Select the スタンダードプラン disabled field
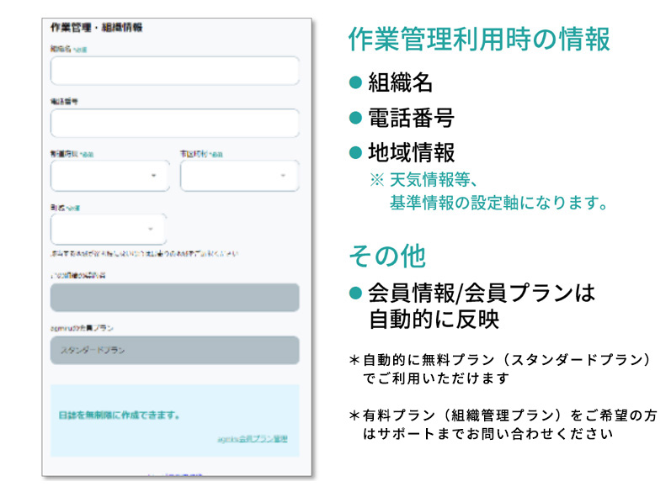671x492 pixels. 174,350
